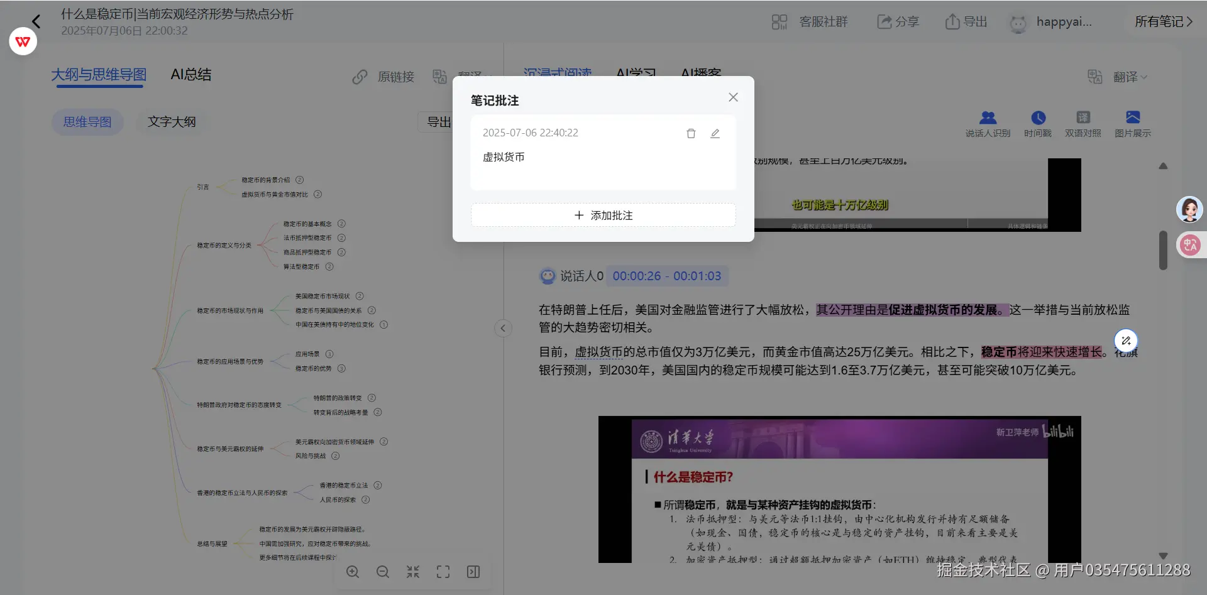Click the 说话人0 avatar icon

coord(548,276)
